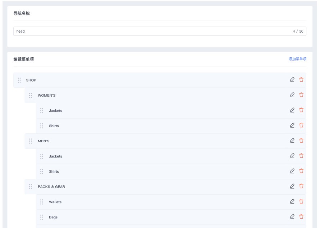The width and height of the screenshot is (320, 228).
Task: Edit the PACKS & GEAR item
Action: click(x=292, y=186)
